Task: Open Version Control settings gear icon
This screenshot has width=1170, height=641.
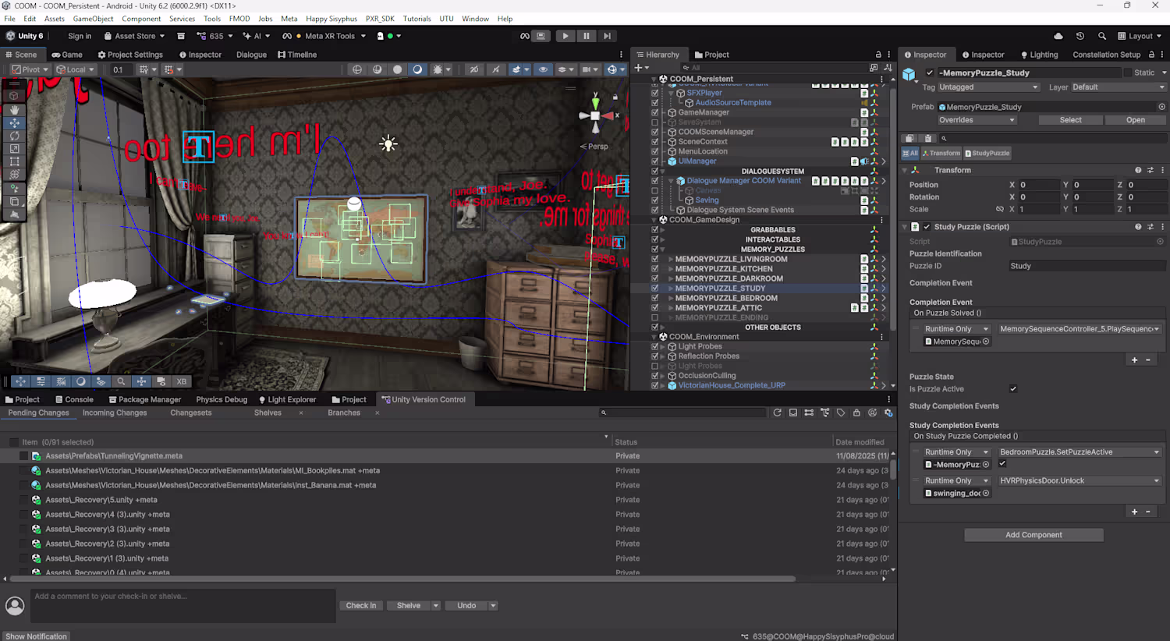Action: tap(888, 413)
